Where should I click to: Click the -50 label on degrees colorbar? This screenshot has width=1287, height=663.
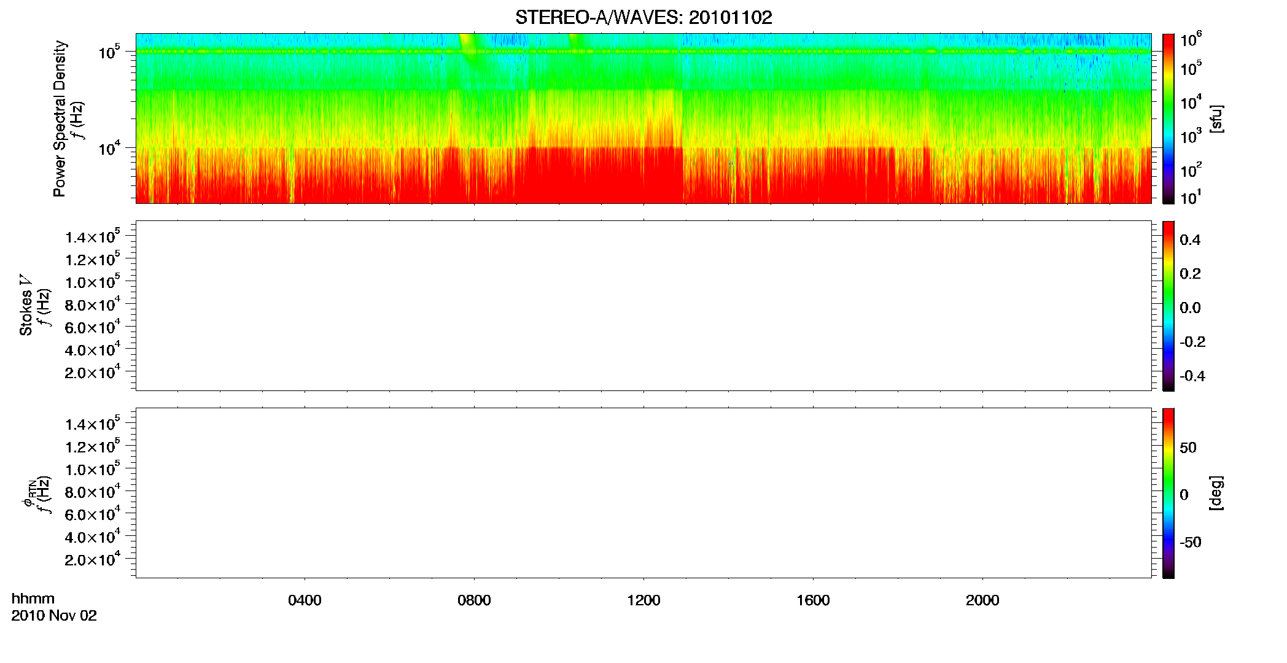coord(1191,543)
